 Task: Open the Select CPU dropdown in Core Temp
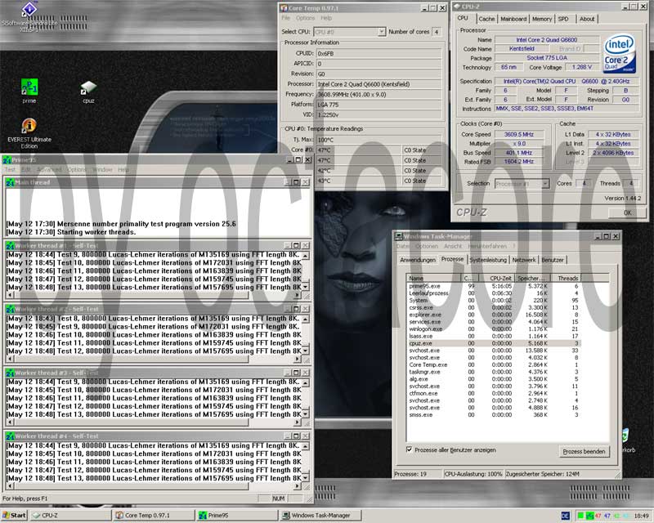coord(382,32)
